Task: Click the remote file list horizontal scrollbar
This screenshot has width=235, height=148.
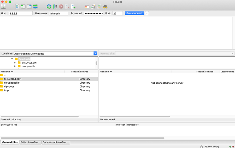Action: 135,116
